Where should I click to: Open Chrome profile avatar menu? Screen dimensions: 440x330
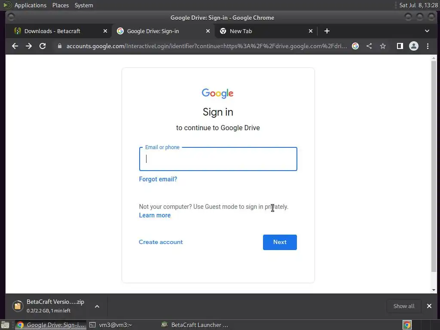click(x=414, y=46)
